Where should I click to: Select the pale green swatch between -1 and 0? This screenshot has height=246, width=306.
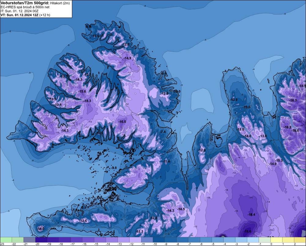tap(265, 240)
